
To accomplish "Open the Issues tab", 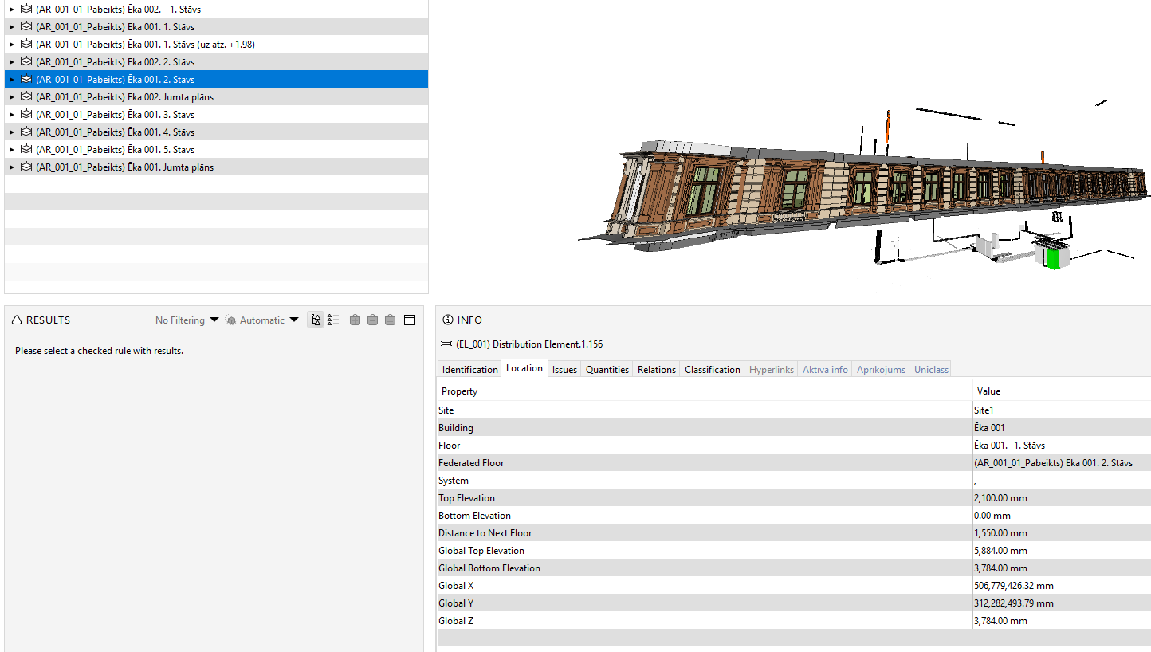I will pyautogui.click(x=564, y=369).
